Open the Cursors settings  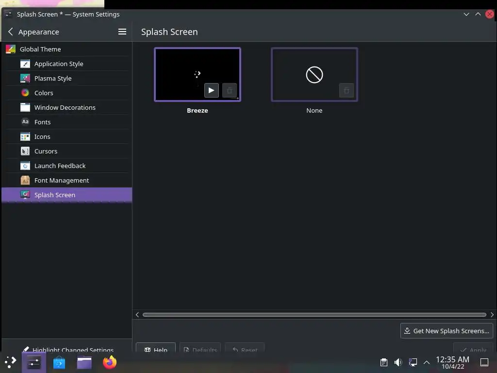pyautogui.click(x=66, y=152)
